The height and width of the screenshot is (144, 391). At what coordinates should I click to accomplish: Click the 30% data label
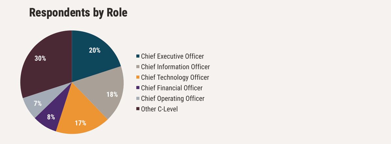pyautogui.click(x=40, y=58)
